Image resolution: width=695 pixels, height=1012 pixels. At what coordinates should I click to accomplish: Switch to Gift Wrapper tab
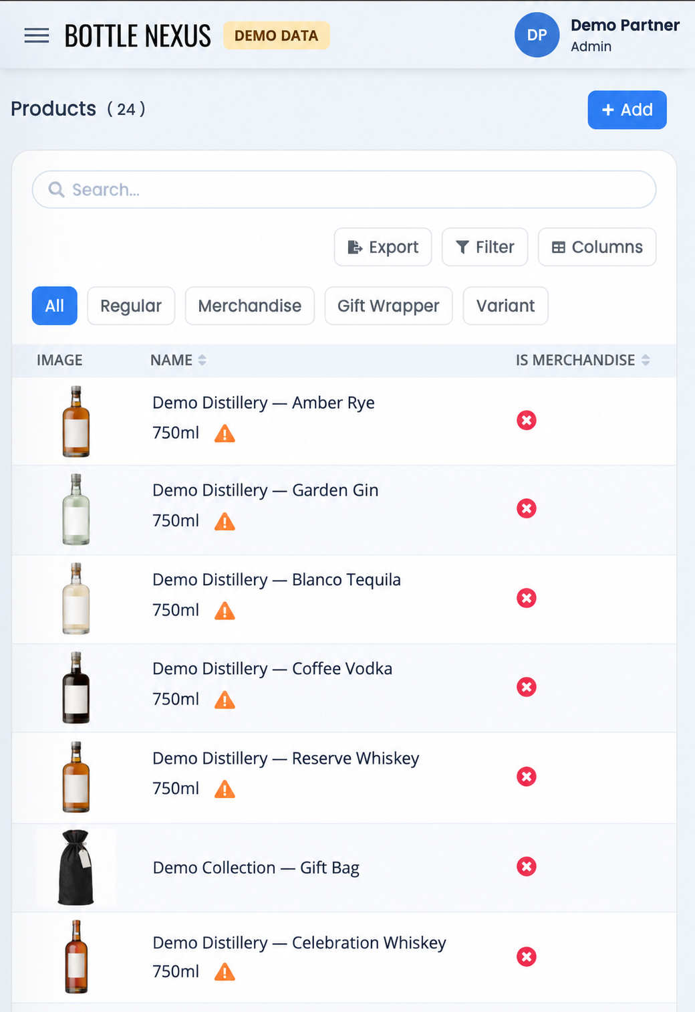(x=388, y=306)
